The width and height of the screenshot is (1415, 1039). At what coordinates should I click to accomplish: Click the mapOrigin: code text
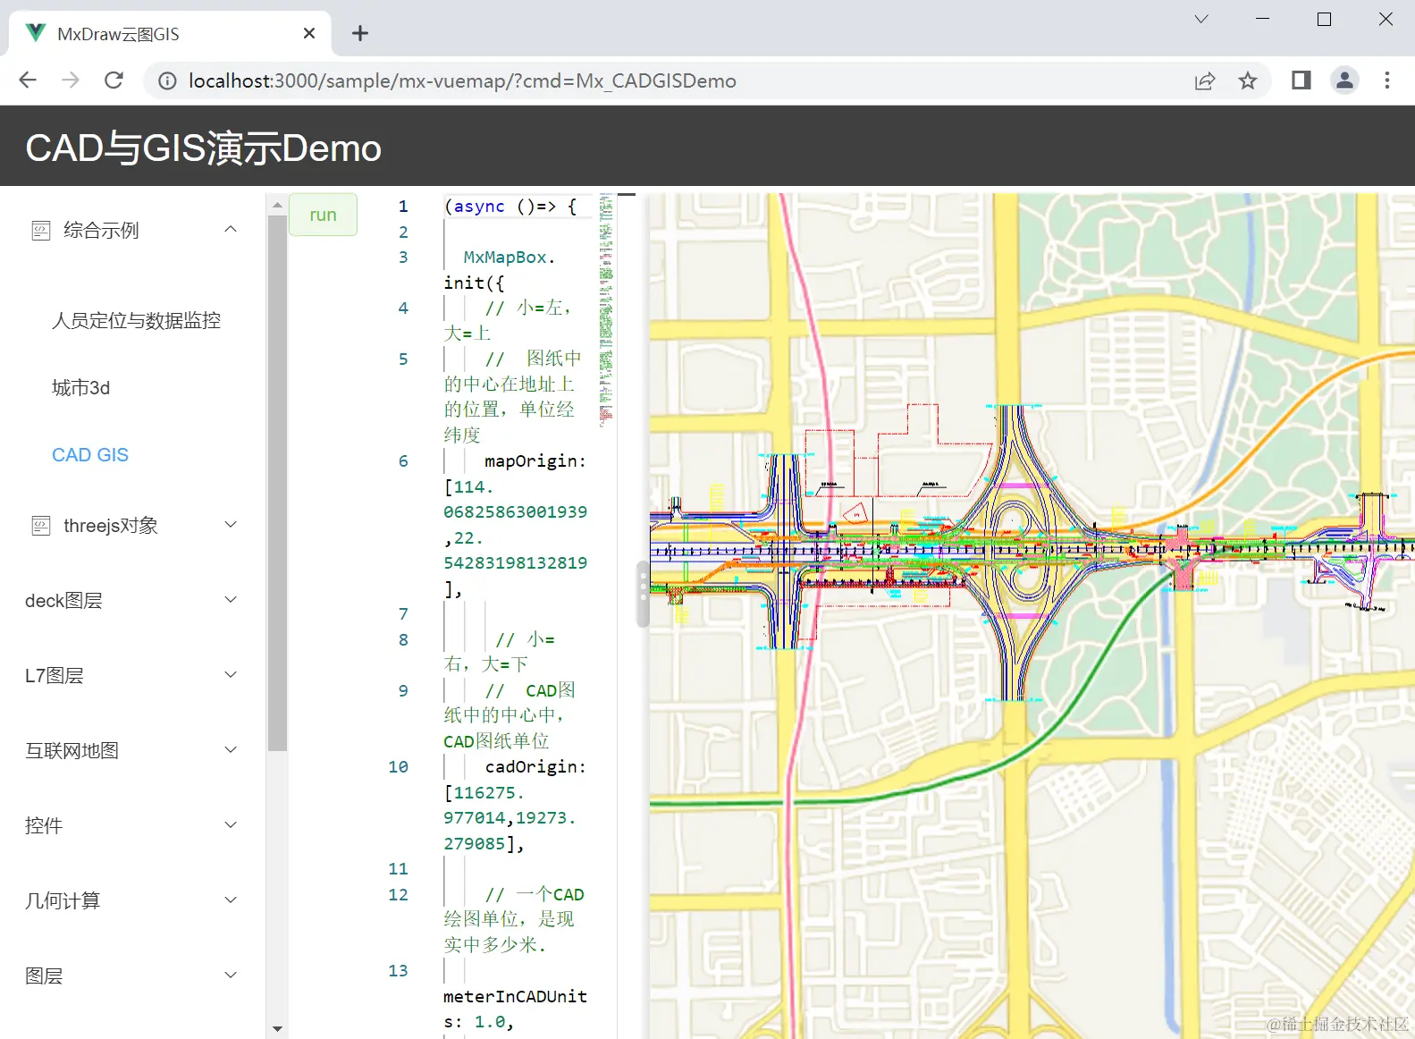click(x=535, y=461)
